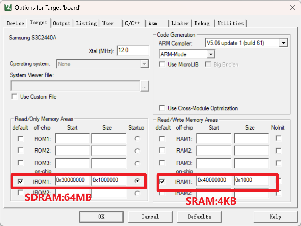Click the ROM3 Start field
Image resolution: width=301 pixels, height=226 pixels.
[x=72, y=163]
